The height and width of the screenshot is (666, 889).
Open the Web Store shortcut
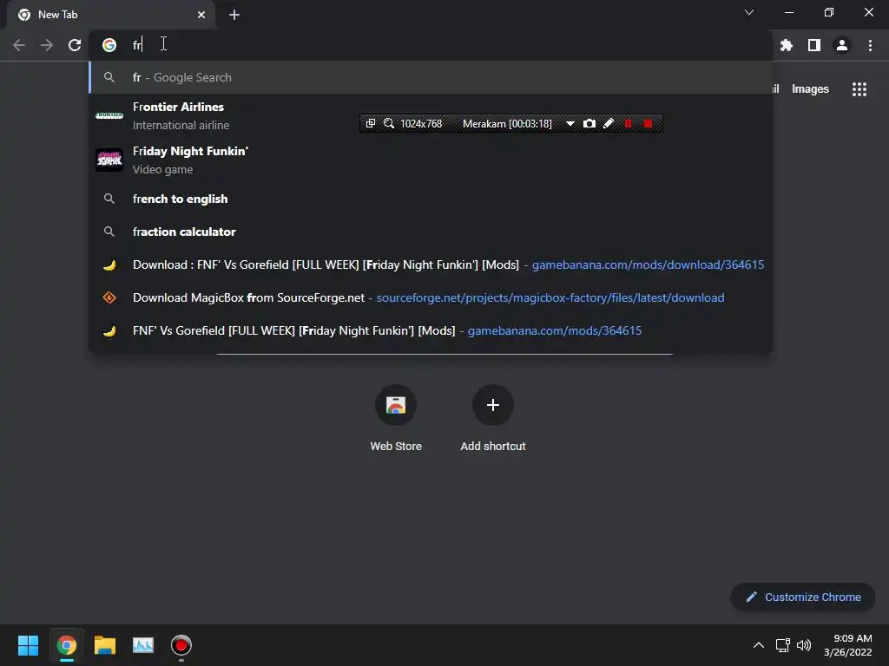coord(396,419)
